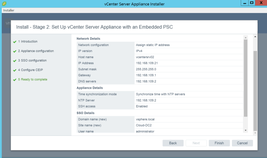Click the IP address value 192.168.109.21

pos(147,63)
